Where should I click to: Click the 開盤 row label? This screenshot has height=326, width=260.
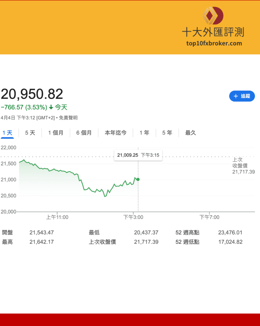coord(8,232)
